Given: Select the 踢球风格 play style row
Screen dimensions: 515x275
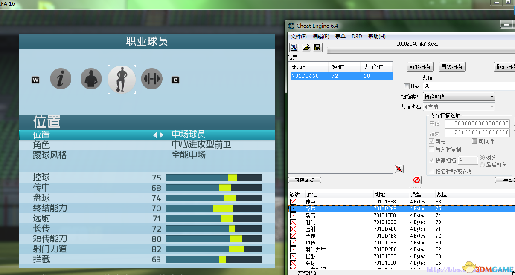Looking at the screenshot, I should coord(147,155).
